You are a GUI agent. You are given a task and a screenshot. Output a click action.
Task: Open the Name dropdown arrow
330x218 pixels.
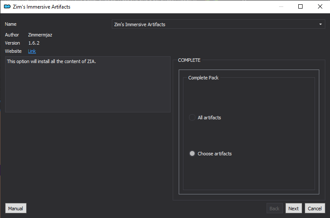(320, 24)
